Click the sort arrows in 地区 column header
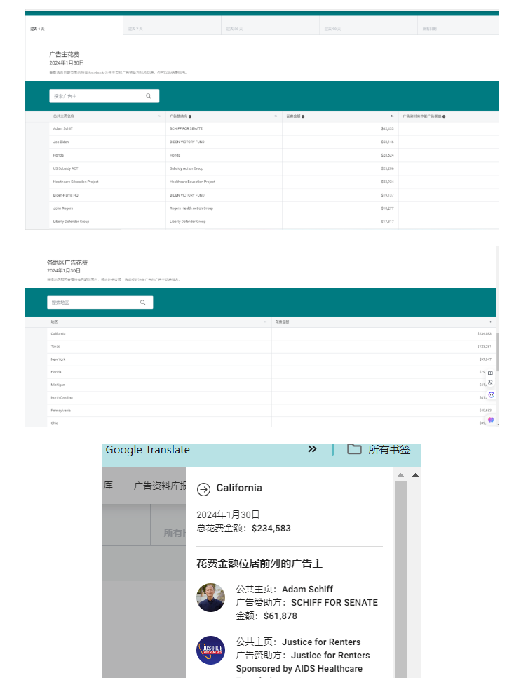The width and height of the screenshot is (514, 678). click(x=265, y=321)
